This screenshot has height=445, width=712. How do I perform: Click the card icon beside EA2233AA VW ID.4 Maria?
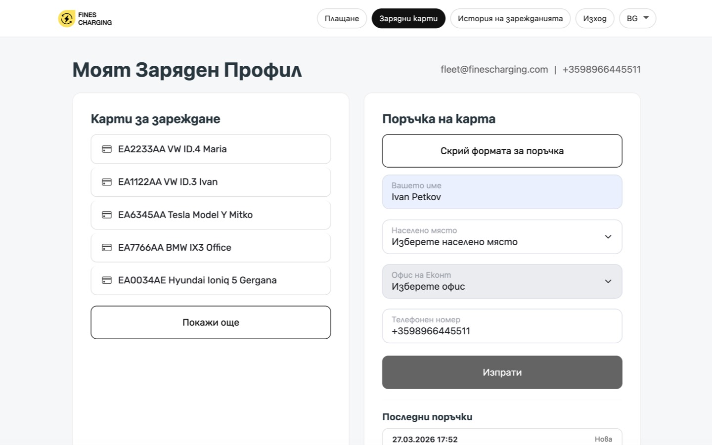(x=107, y=149)
